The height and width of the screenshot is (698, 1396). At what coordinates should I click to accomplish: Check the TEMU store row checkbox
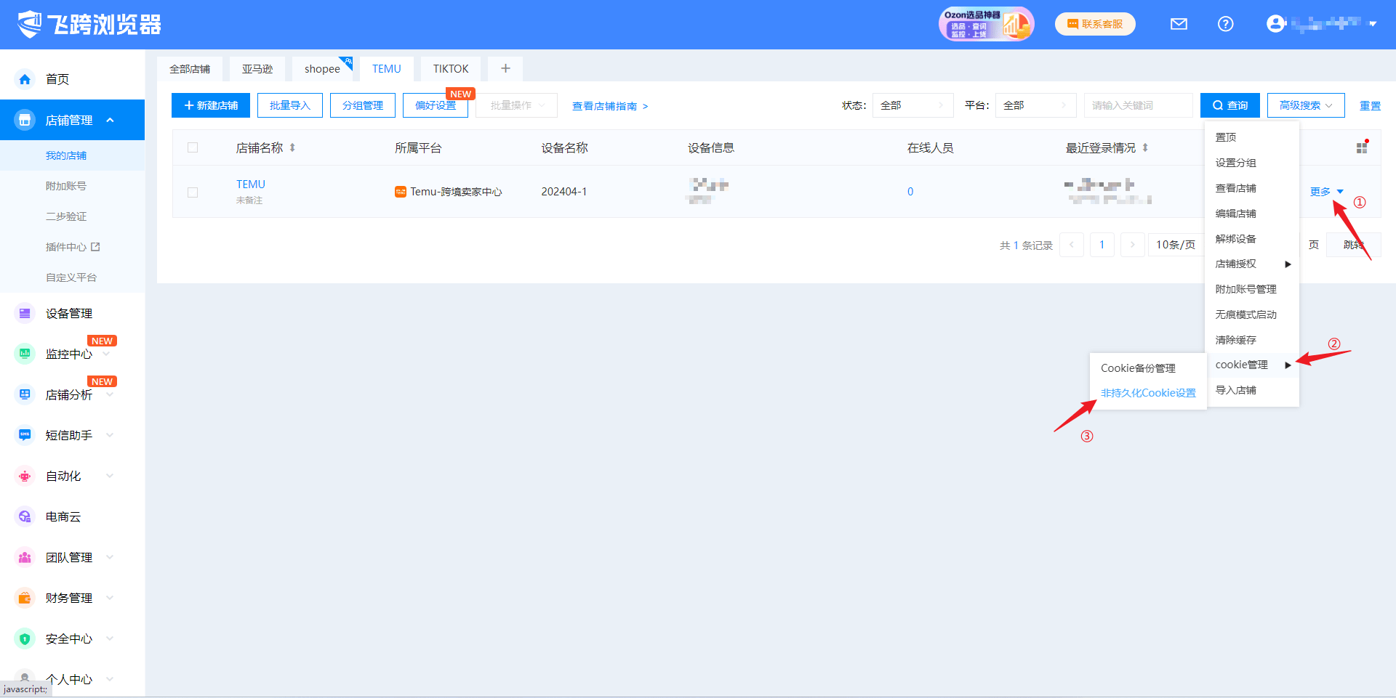pos(193,192)
